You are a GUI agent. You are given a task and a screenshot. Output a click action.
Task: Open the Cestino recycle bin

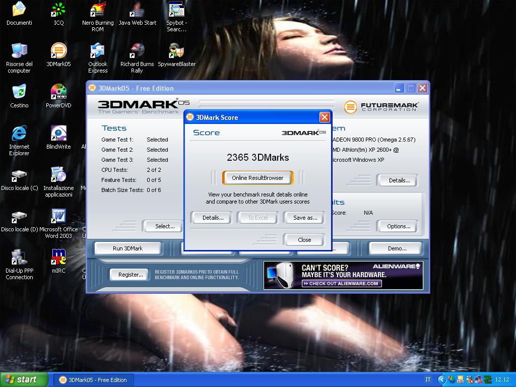coord(19,96)
